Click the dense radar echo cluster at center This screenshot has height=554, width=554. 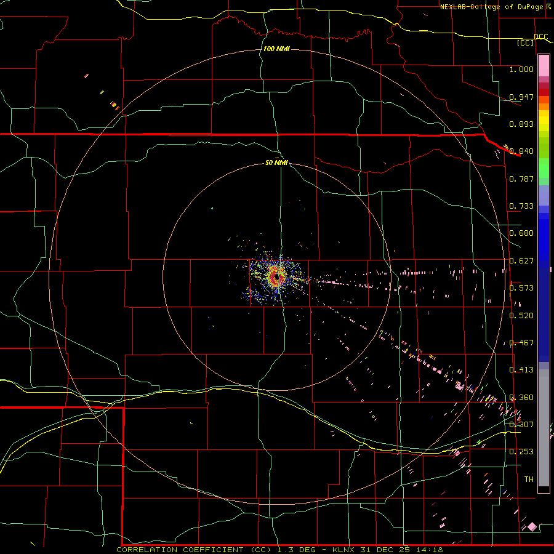click(276, 276)
